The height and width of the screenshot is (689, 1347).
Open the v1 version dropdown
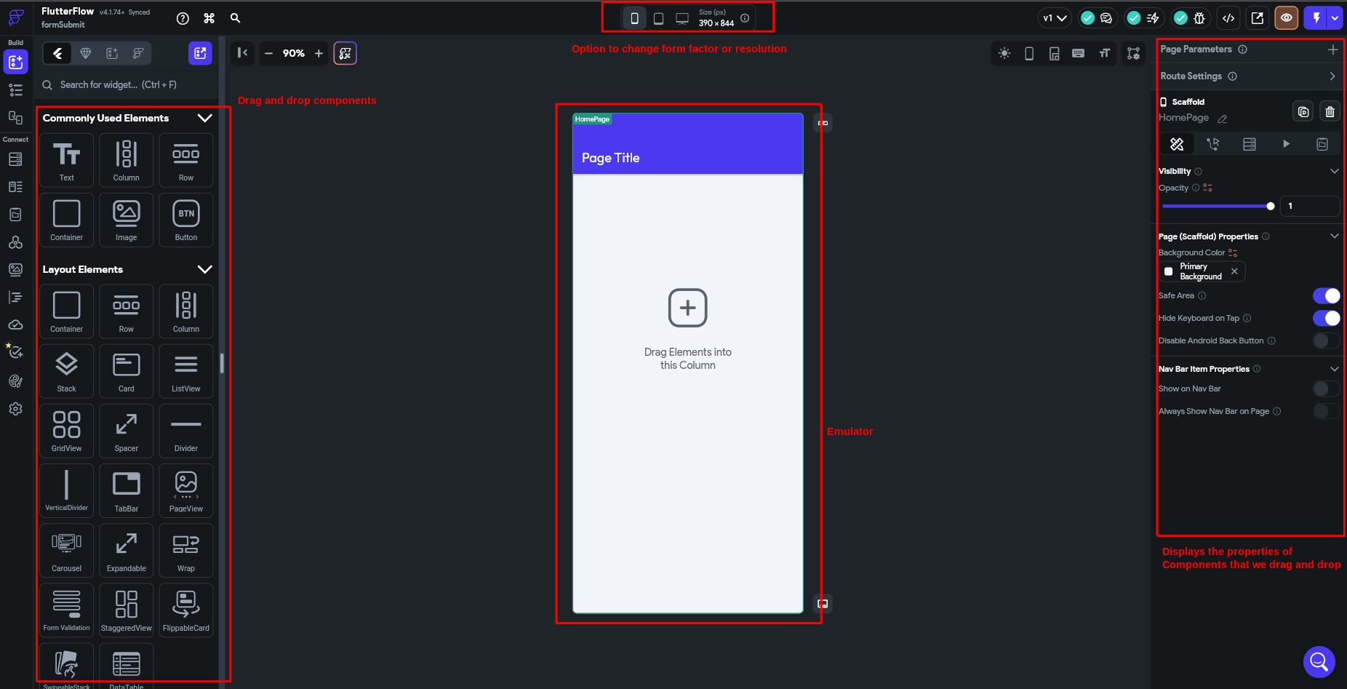1054,18
